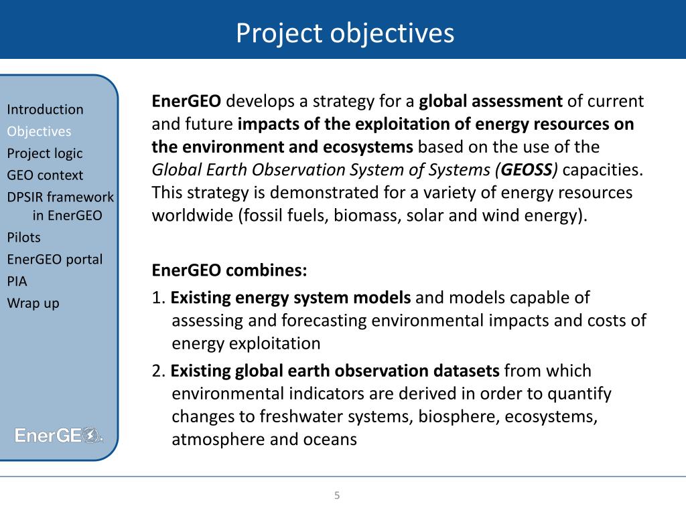Click the bold text global assessment
This screenshot has width=686, height=514.
[490, 102]
